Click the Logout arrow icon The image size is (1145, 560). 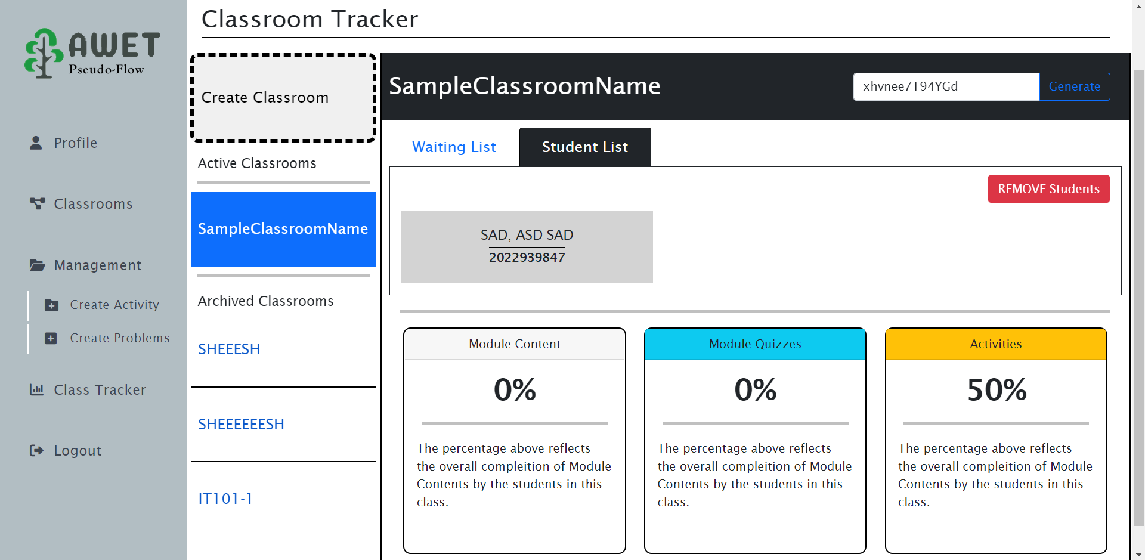click(37, 451)
